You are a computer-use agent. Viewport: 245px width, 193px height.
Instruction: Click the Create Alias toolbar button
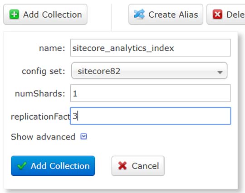point(166,14)
